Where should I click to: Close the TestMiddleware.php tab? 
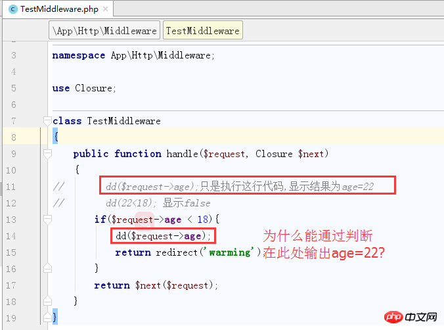pos(105,9)
